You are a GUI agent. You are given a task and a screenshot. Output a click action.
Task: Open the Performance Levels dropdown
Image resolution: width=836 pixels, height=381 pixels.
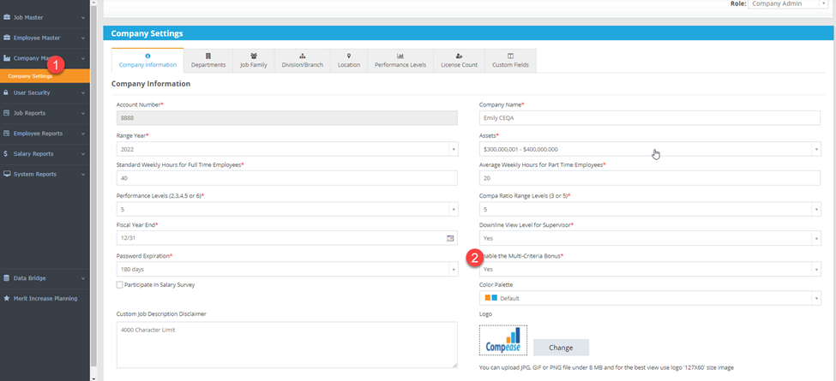tap(287, 209)
